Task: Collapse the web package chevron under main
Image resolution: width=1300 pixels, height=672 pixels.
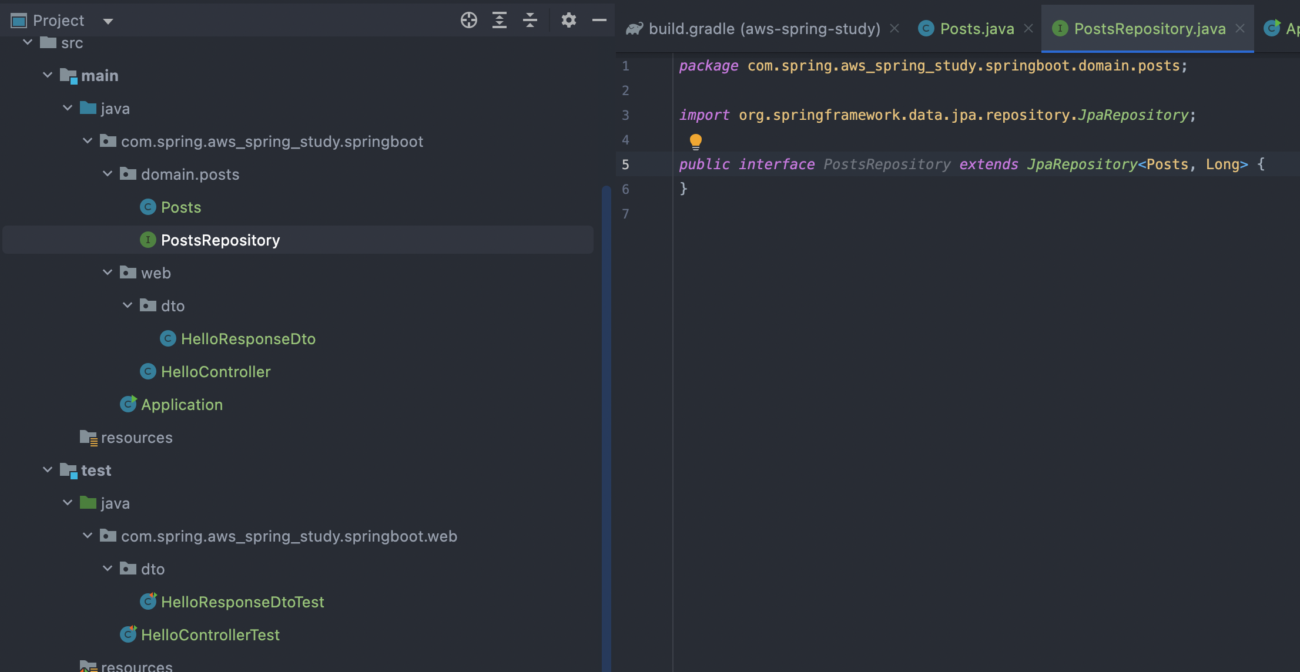Action: point(108,273)
